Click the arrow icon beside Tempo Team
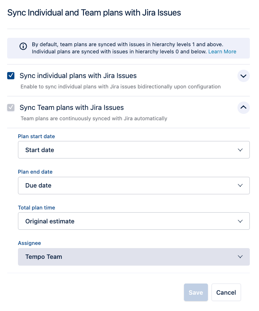 240,257
